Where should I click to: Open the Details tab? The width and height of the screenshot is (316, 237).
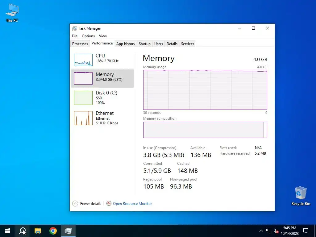172,44
